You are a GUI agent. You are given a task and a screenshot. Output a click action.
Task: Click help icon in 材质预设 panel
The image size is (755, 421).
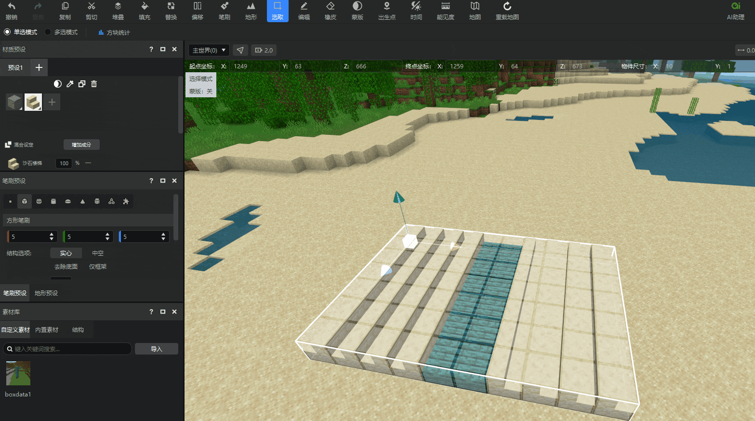pos(151,49)
